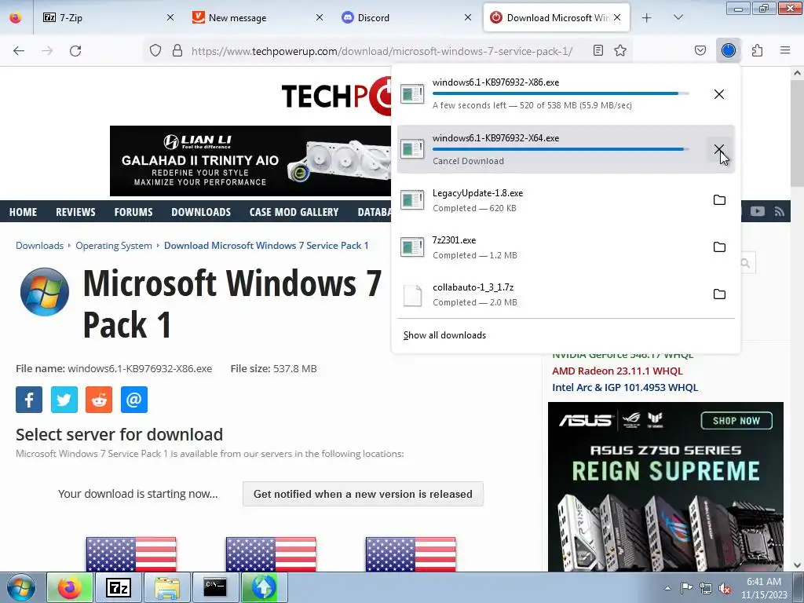Viewport: 804px width, 603px height.
Task: Click the Lian Li Galahad II banner ad
Action: tap(250, 161)
